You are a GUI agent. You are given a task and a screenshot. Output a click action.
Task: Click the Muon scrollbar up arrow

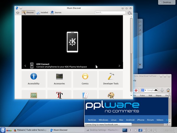click(x=131, y=17)
